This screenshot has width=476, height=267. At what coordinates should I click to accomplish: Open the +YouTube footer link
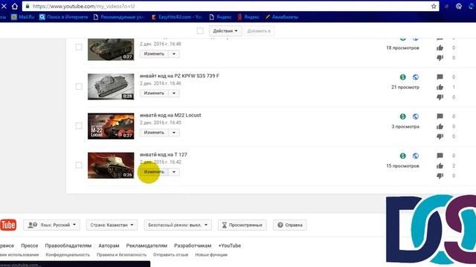tap(230, 245)
